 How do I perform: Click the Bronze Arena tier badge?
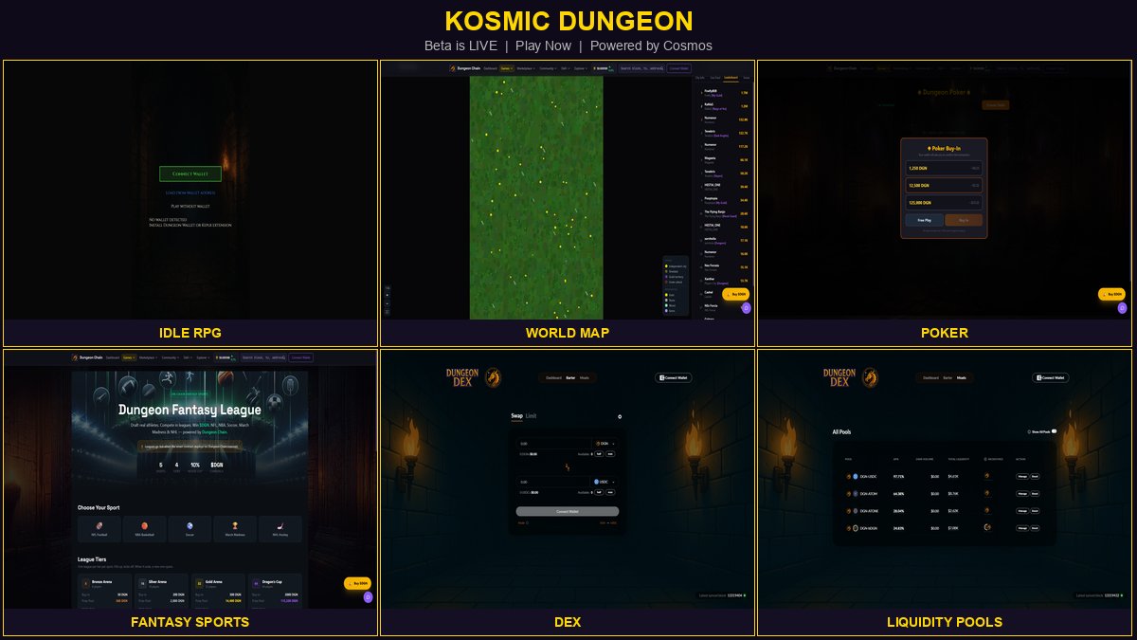tap(86, 583)
